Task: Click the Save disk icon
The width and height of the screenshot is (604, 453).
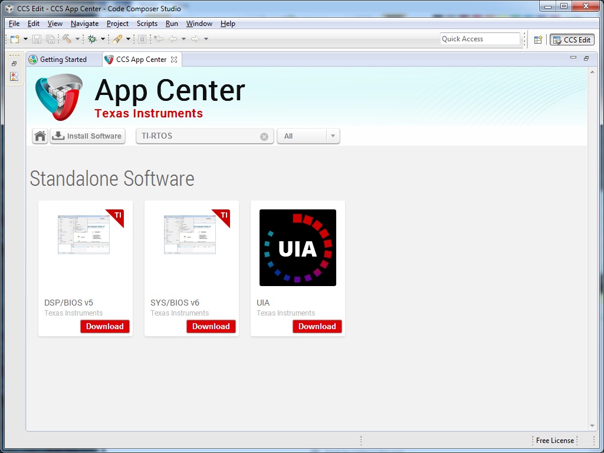Action: [37, 39]
